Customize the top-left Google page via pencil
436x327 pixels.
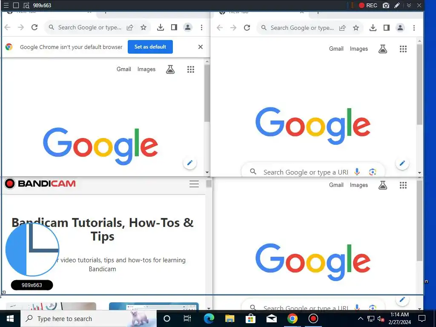click(190, 163)
